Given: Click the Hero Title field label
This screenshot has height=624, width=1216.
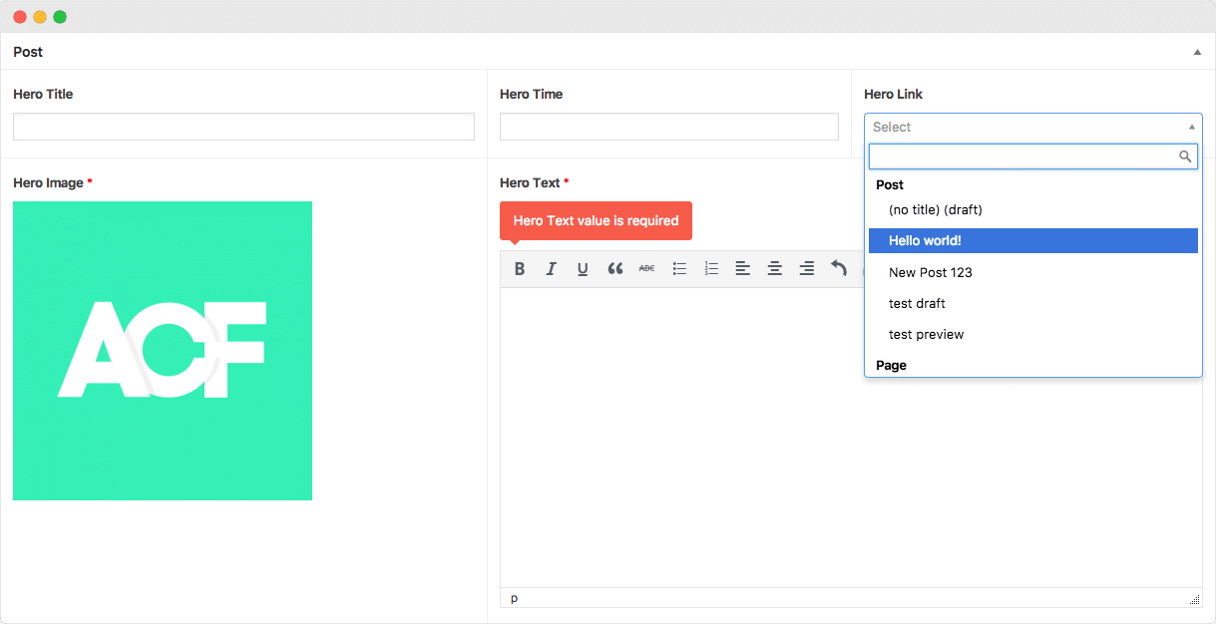Looking at the screenshot, I should click(x=43, y=94).
